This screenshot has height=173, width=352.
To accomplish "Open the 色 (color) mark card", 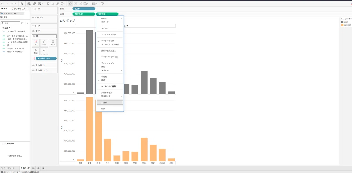I will (36, 43).
